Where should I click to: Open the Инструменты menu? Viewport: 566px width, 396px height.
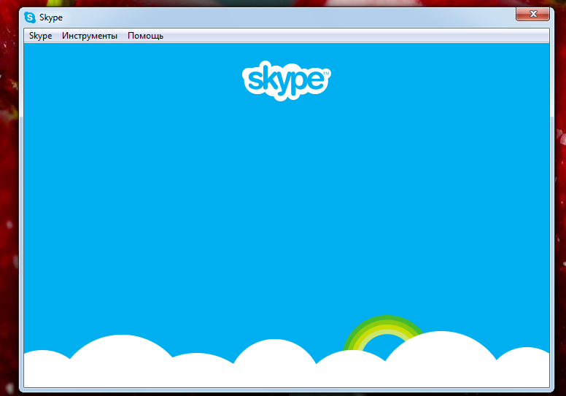90,36
